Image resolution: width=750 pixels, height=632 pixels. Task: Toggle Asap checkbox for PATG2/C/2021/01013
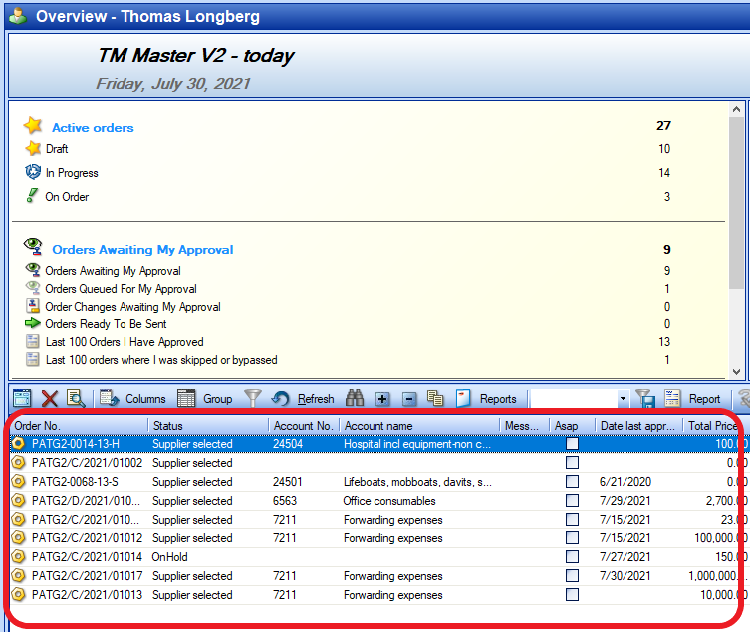point(572,595)
